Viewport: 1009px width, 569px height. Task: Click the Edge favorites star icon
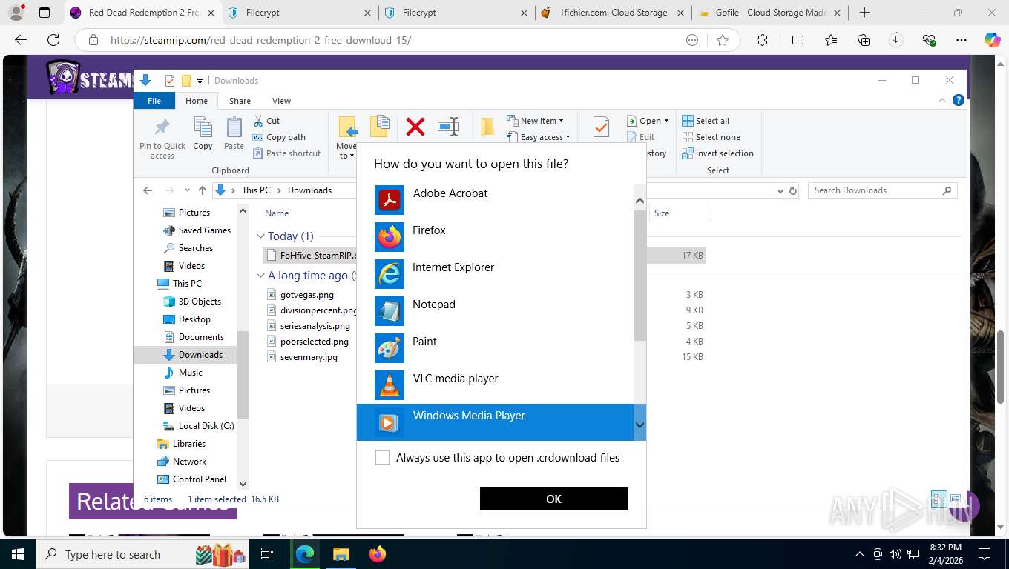(x=723, y=41)
